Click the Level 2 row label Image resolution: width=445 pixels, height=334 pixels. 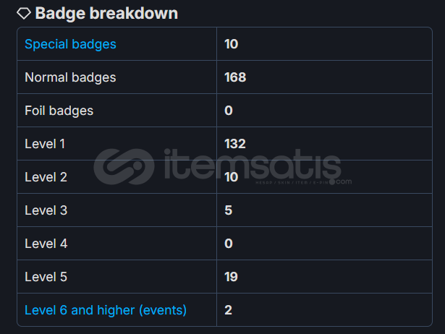(x=46, y=177)
